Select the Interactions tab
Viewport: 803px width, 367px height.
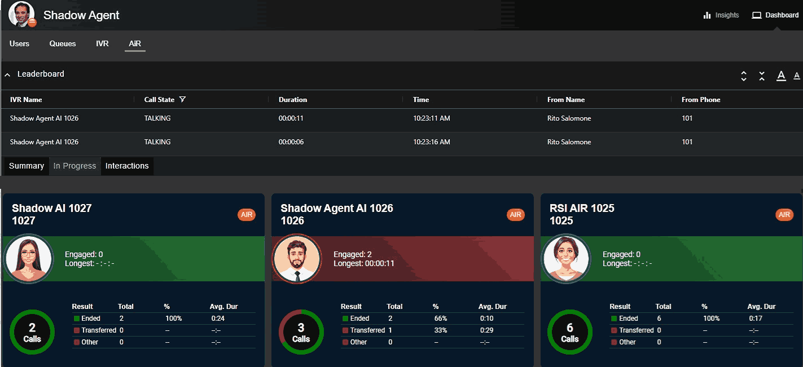pos(127,166)
